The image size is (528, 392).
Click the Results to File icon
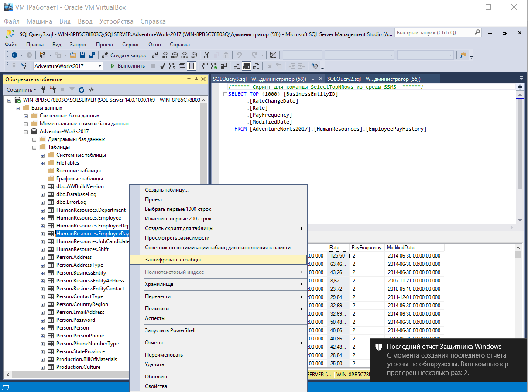256,66
